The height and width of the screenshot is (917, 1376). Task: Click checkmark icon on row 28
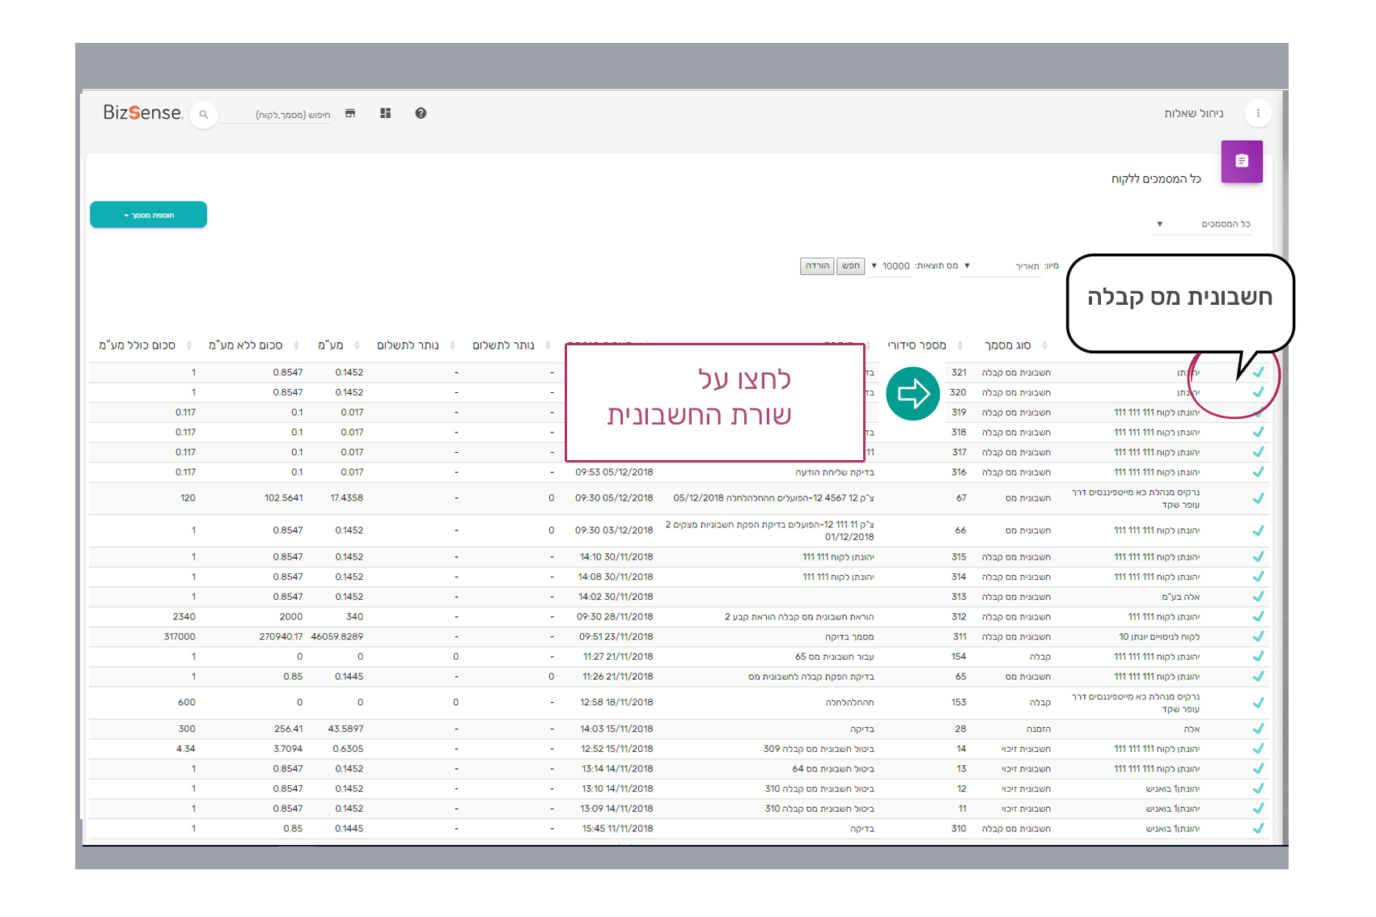point(1258,729)
